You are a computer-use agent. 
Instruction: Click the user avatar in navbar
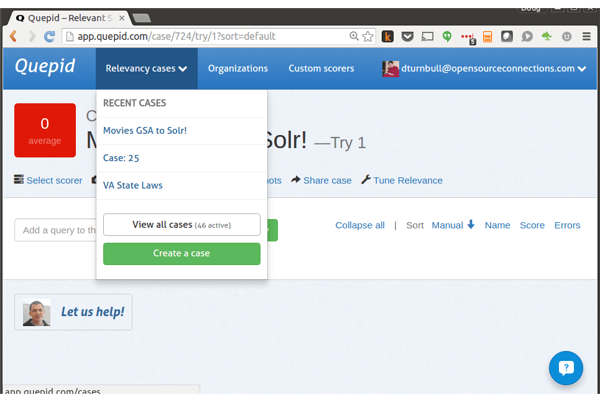[390, 69]
